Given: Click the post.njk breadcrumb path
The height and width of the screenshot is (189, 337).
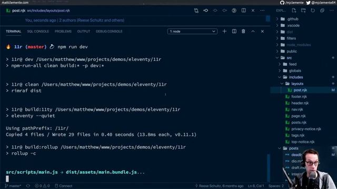Looking at the screenshot, I should click(48, 10).
